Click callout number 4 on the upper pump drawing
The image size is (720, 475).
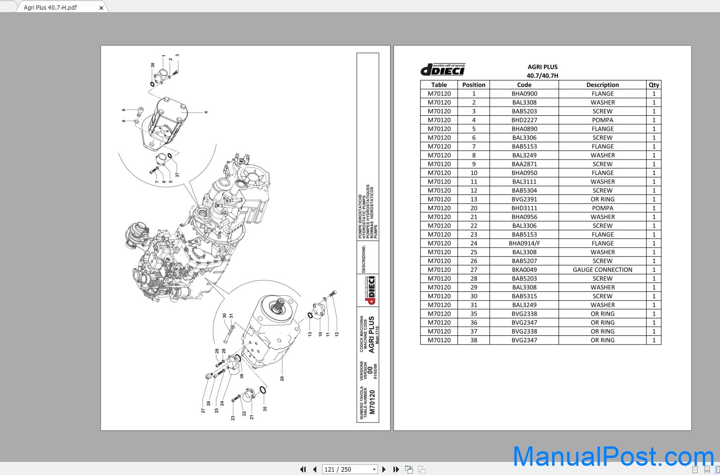click(206, 112)
